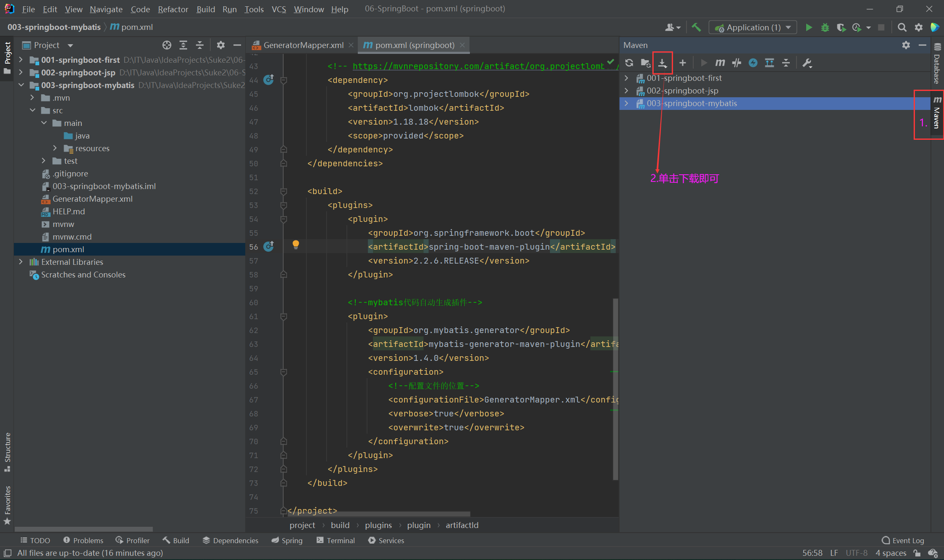This screenshot has height=560, width=944.
Task: Download sources and documentation in Maven panel
Action: point(662,63)
